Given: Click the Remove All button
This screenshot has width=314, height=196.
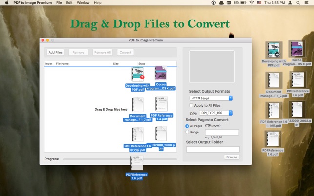Looking at the screenshot, I should tap(103, 52).
